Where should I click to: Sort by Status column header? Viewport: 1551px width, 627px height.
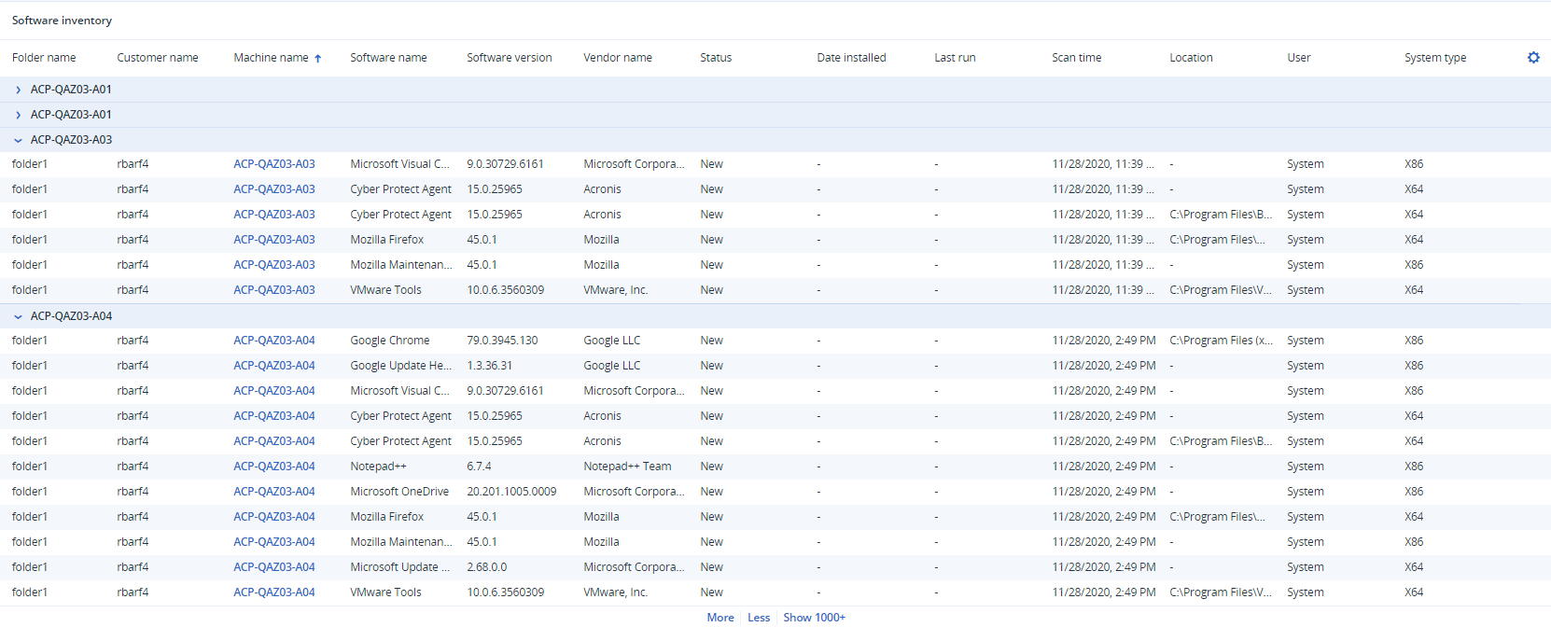pos(716,58)
